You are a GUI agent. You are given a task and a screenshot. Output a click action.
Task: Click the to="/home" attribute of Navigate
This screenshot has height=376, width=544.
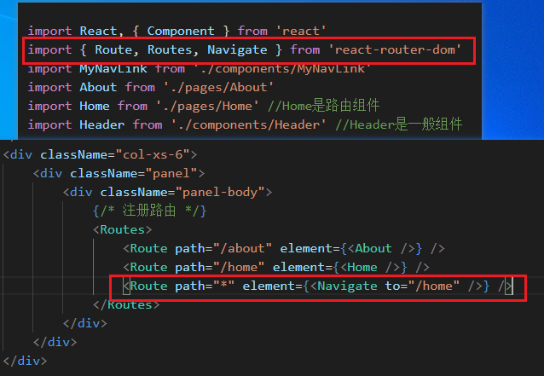[422, 286]
